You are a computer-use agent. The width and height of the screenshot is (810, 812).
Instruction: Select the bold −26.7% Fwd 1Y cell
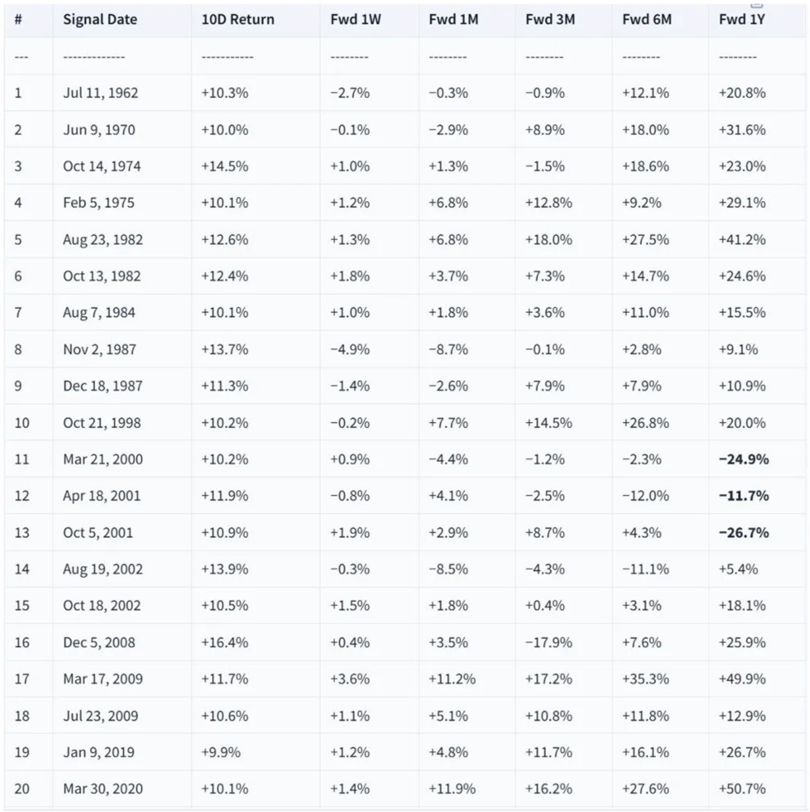[x=743, y=532]
